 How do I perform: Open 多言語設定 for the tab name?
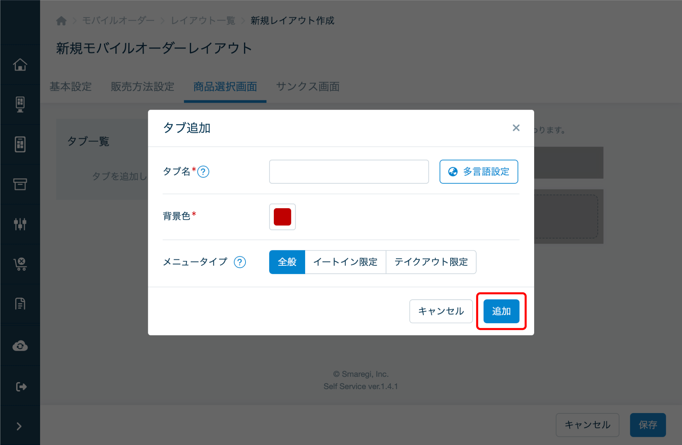click(x=479, y=172)
